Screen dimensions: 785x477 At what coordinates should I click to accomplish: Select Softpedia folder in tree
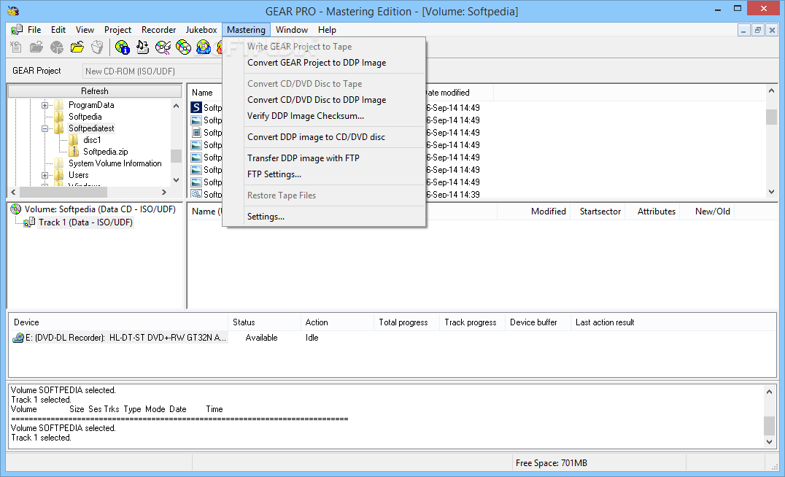[x=85, y=117]
